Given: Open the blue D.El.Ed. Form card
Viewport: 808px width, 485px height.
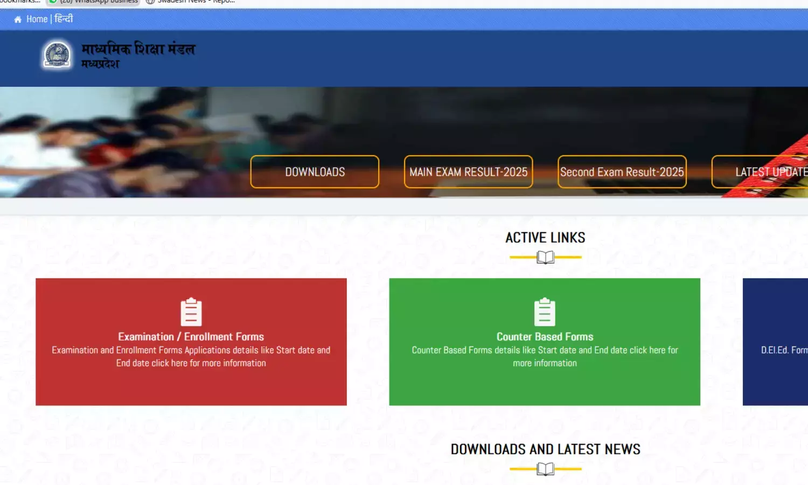Looking at the screenshot, I should pos(776,342).
